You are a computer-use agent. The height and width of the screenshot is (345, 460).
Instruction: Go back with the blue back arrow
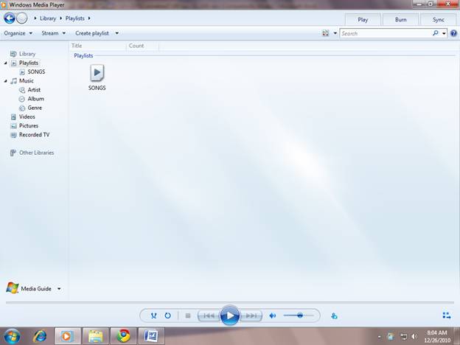pos(9,18)
